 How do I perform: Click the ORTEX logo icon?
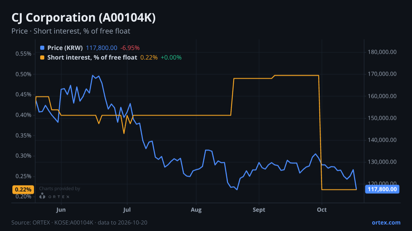[42, 196]
